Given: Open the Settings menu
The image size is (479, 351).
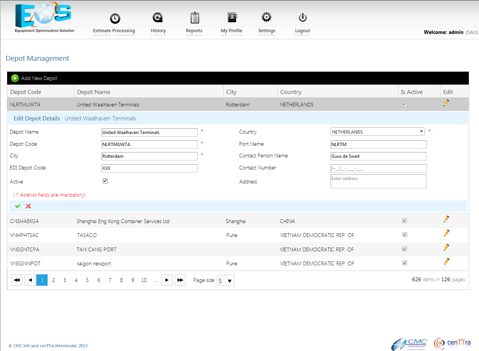Looking at the screenshot, I should click(x=266, y=18).
